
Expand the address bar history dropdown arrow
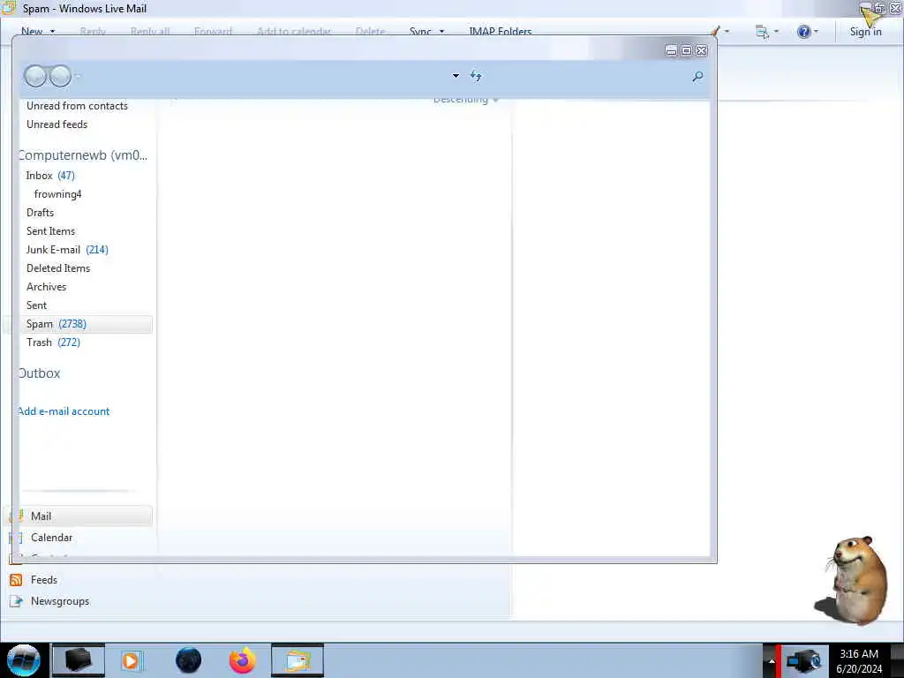(456, 76)
